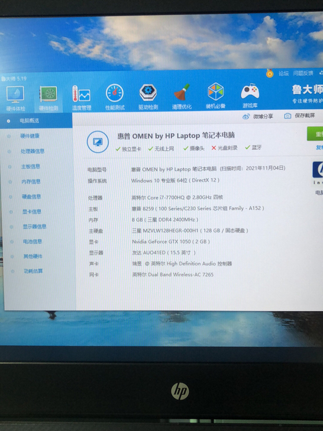Open 电池信息 battery info
323x431 pixels.
pos(33,242)
